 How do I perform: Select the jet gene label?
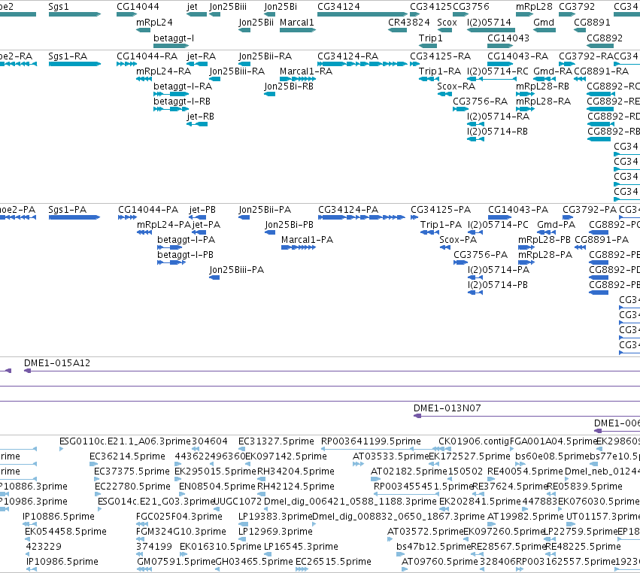(193, 7)
